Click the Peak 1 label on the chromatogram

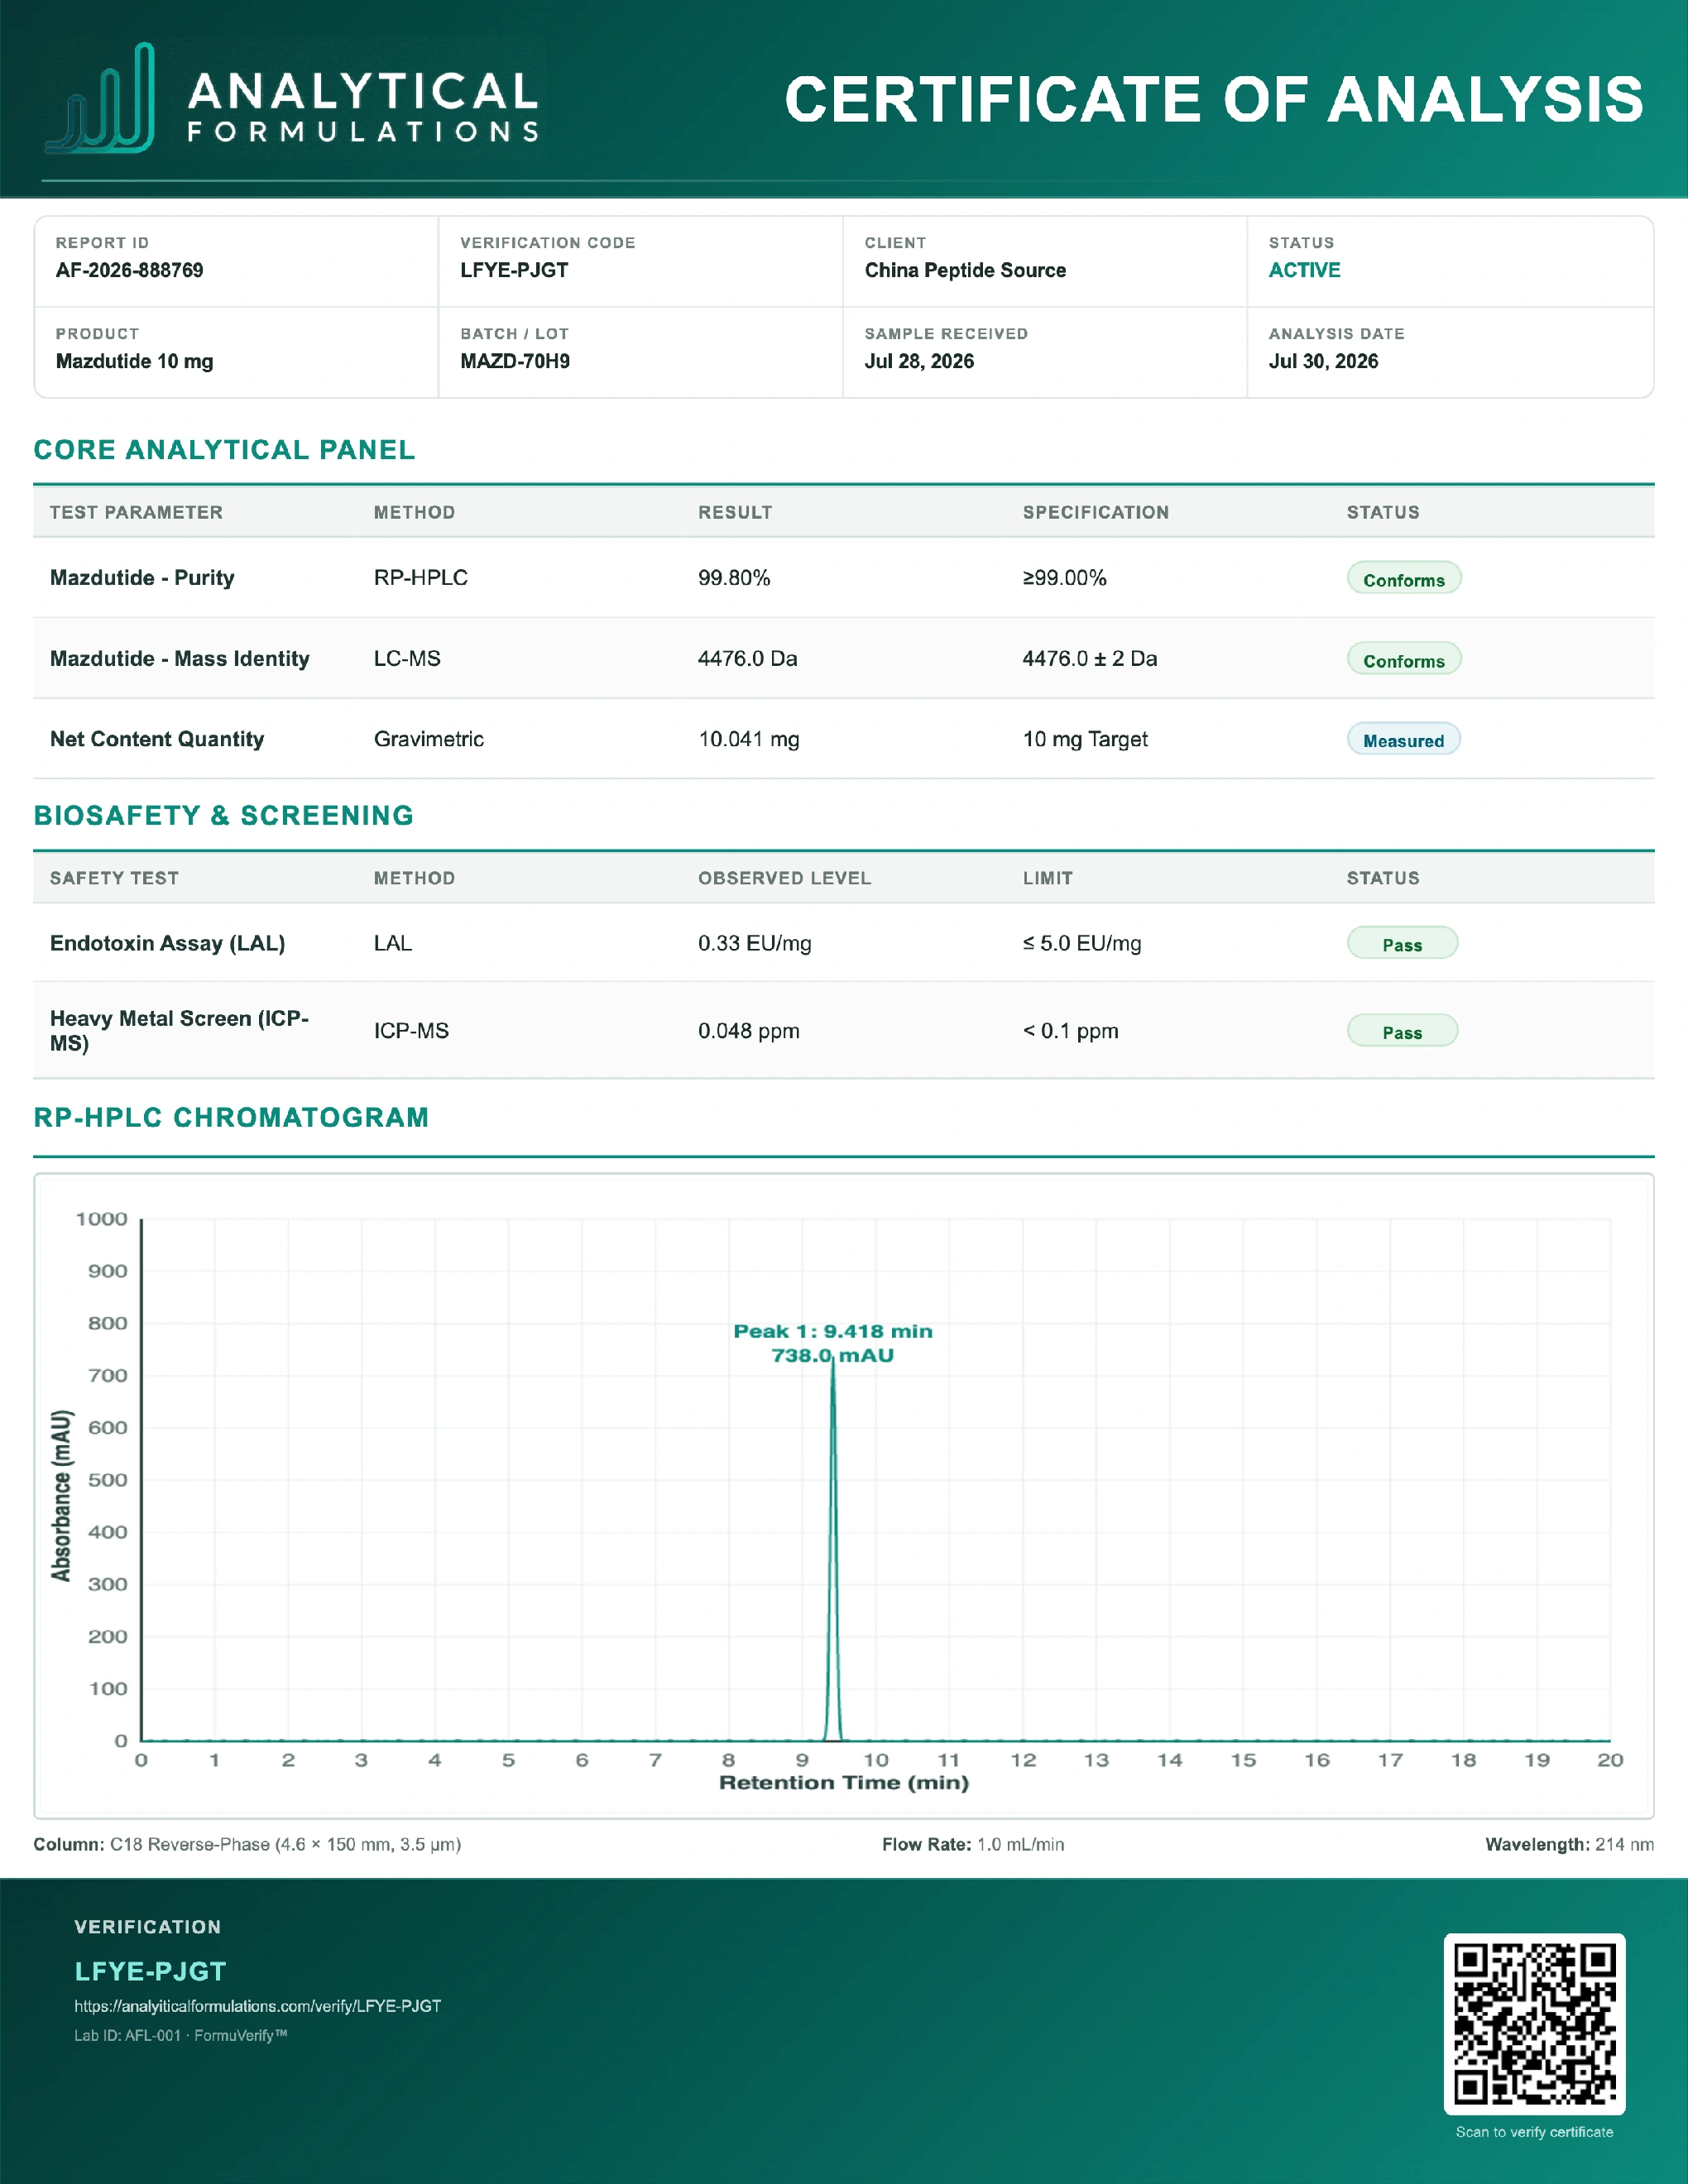(x=832, y=1343)
